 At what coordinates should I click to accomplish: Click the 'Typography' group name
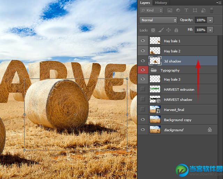pyautogui.click(x=170, y=70)
